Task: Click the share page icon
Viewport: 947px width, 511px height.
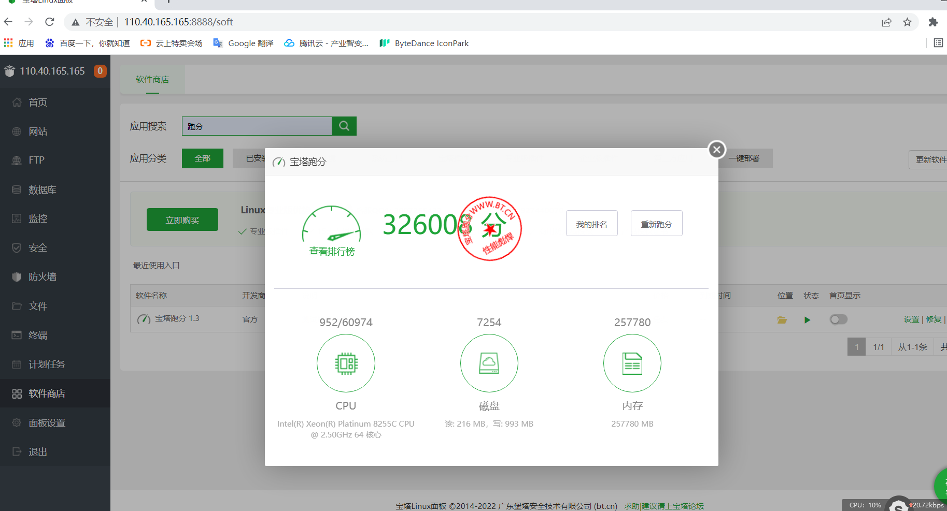Action: [x=886, y=22]
